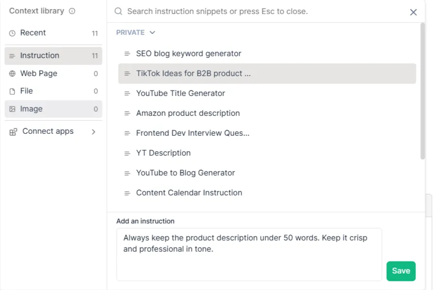Click the snippet icon beside SEO blog keyword generator

point(127,54)
